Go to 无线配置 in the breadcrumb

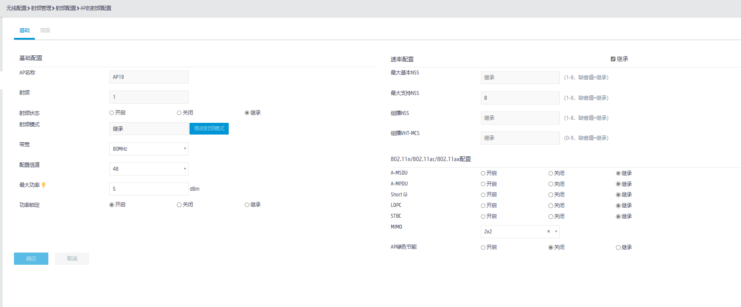[17, 8]
